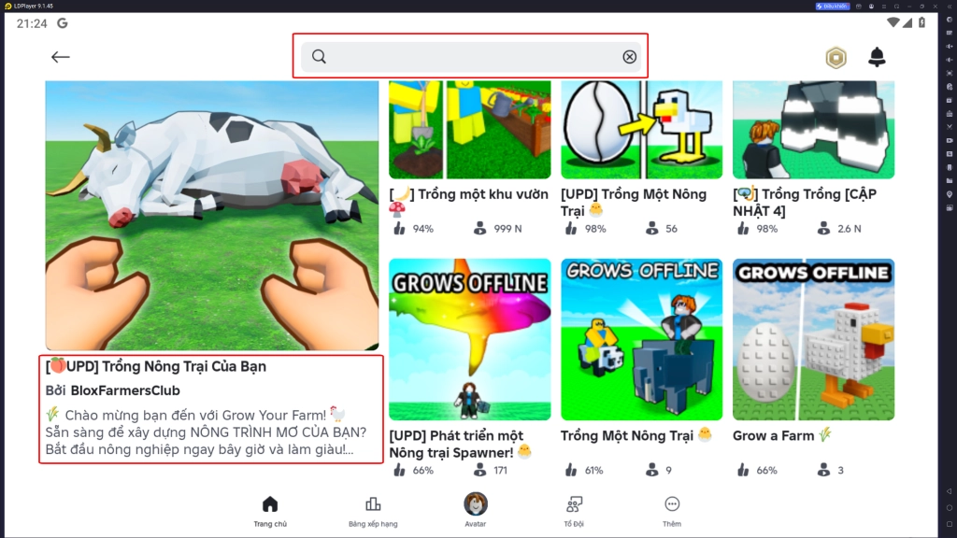957x538 pixels.
Task: Click the magnifier icon in search bar
Action: [320, 57]
